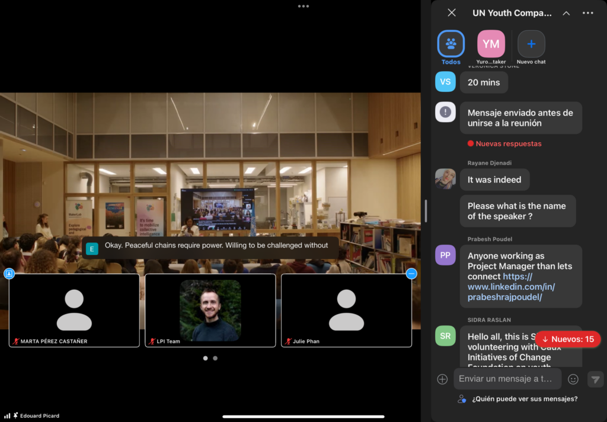
Task: Close the chat panel with X icon
Action: pyautogui.click(x=452, y=13)
